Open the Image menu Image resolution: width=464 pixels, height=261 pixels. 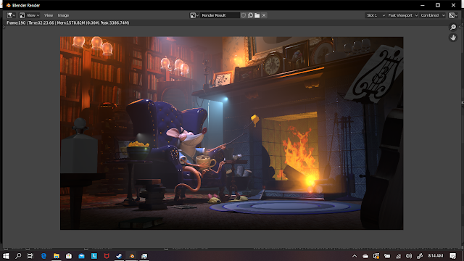point(63,15)
